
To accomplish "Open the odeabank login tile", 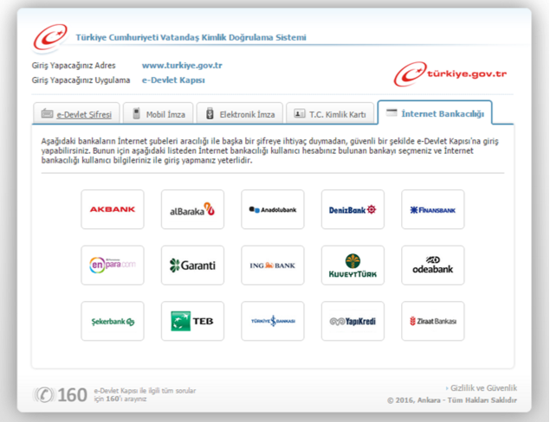I will click(x=433, y=265).
